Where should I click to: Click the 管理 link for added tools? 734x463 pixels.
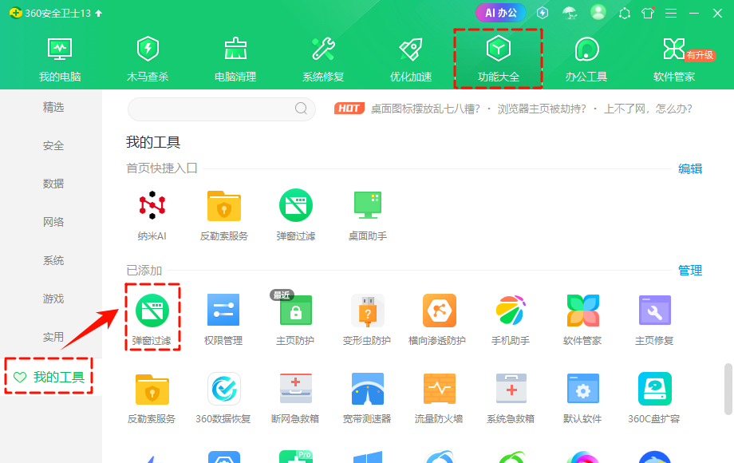tap(689, 271)
